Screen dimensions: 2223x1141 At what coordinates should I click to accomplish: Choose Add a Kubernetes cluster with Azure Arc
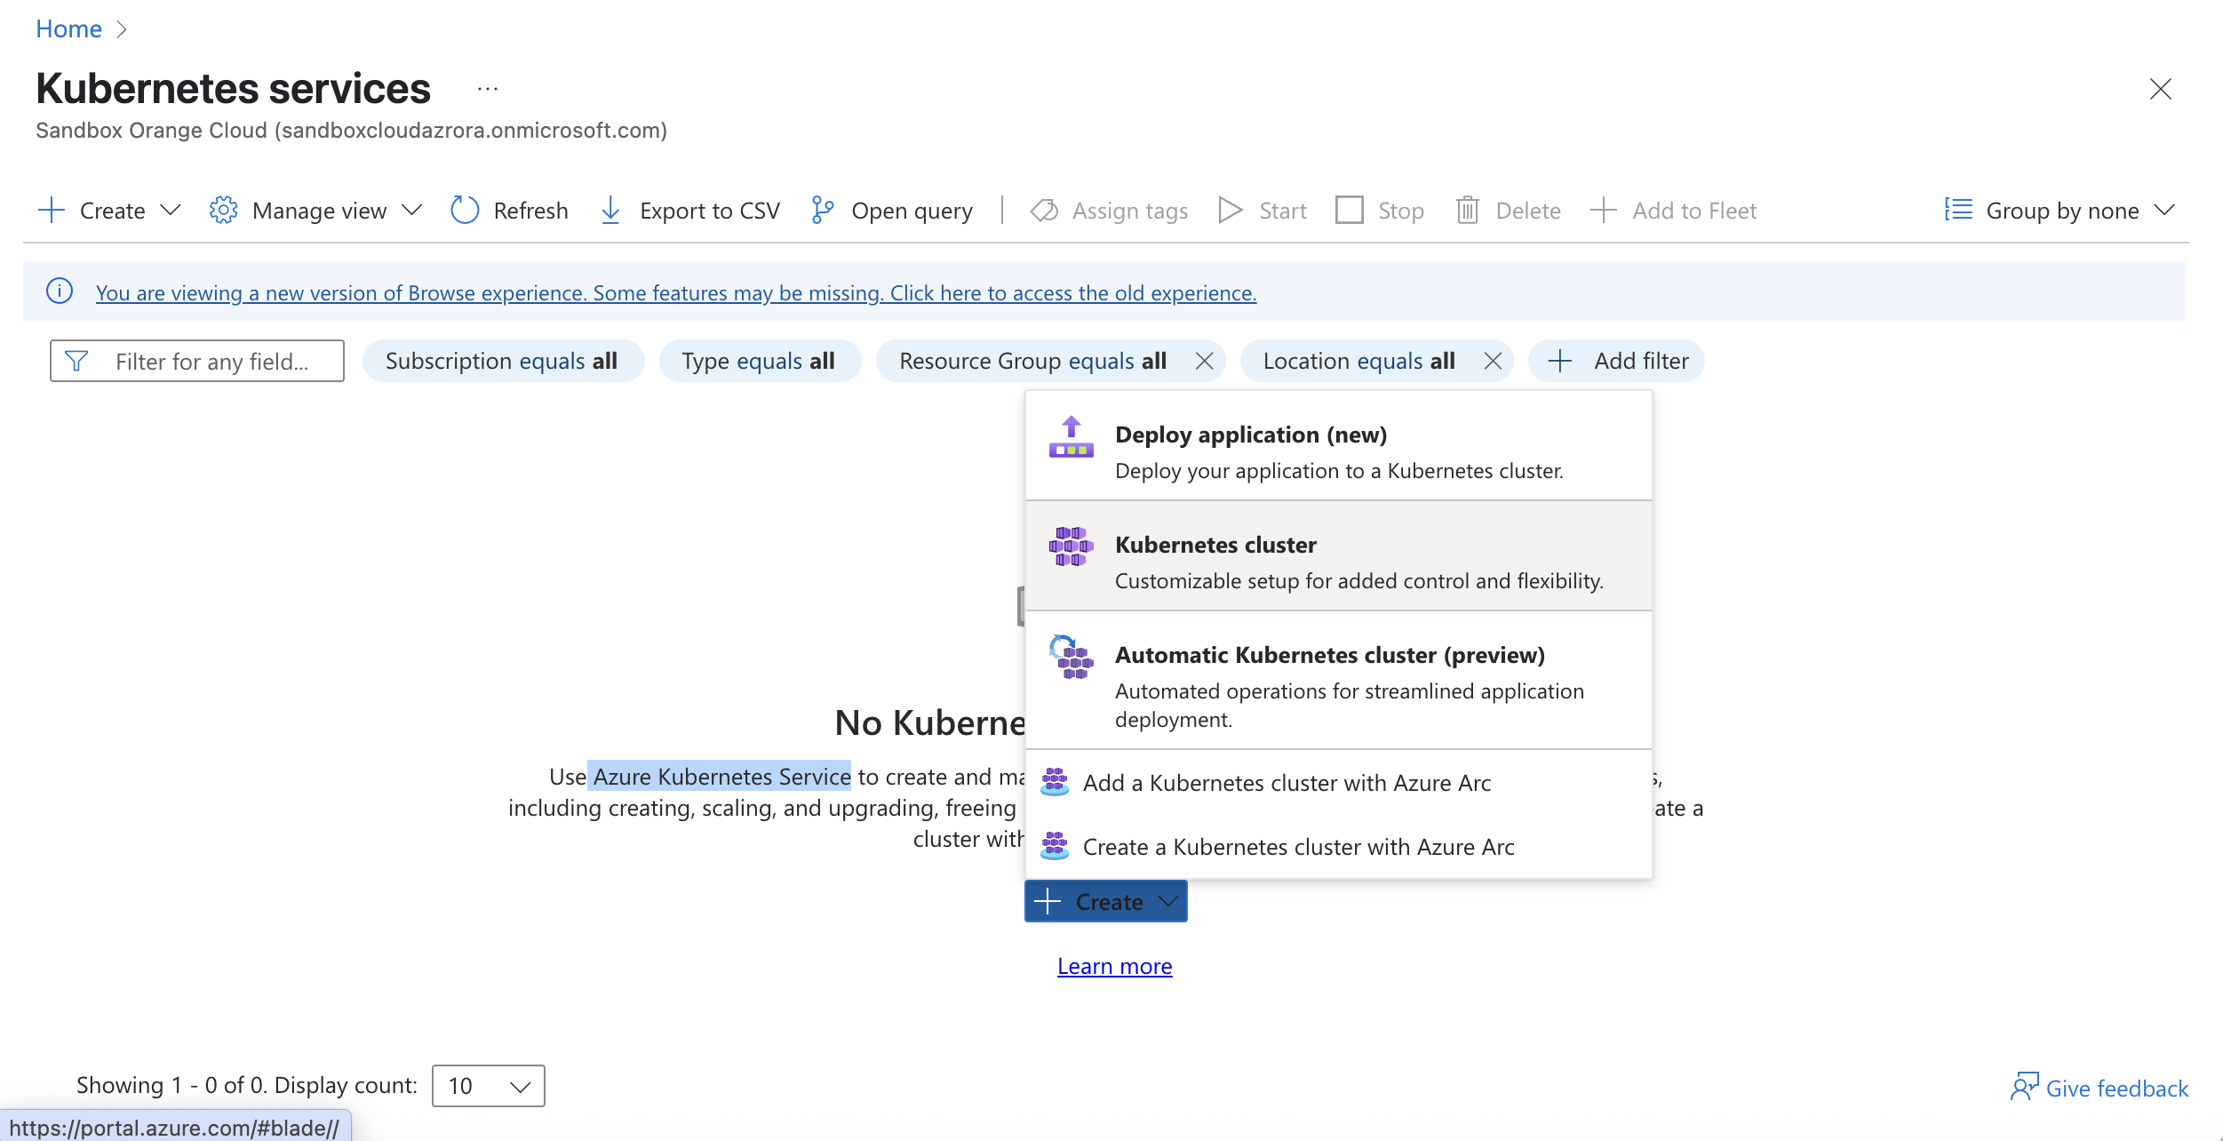1286,783
